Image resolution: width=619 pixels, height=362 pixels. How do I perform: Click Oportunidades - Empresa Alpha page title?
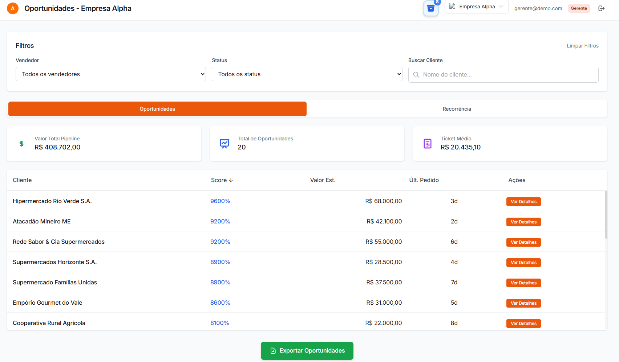(x=78, y=8)
